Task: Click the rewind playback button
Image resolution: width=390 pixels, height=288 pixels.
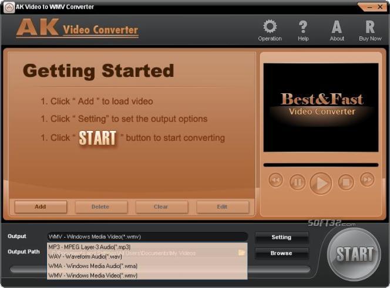Action: pyautogui.click(x=275, y=180)
